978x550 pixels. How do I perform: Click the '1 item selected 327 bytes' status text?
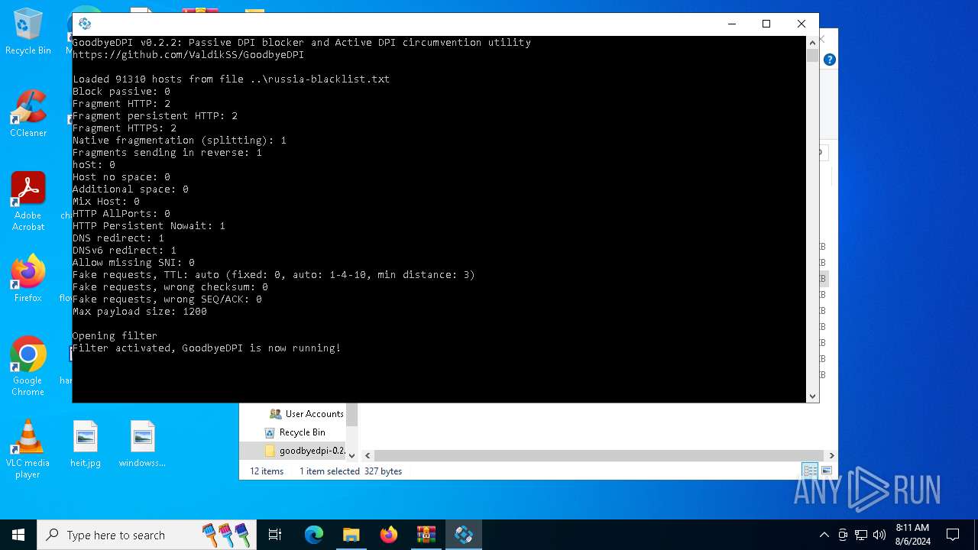pos(351,471)
